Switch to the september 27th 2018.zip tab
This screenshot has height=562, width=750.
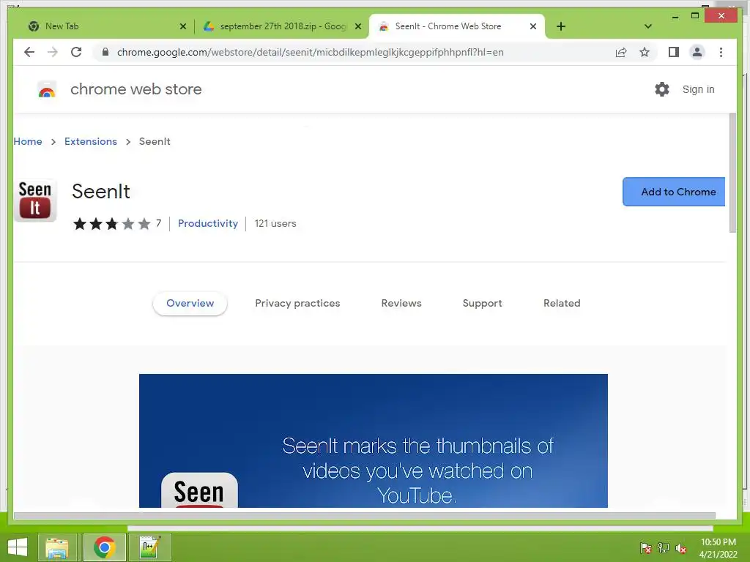pos(282,26)
